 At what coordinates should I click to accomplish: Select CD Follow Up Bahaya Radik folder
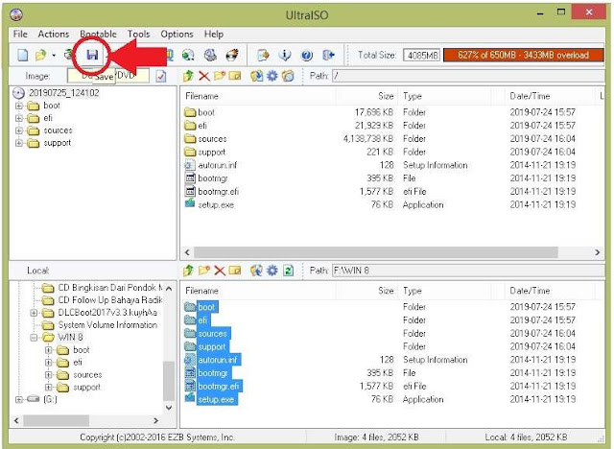(x=109, y=300)
